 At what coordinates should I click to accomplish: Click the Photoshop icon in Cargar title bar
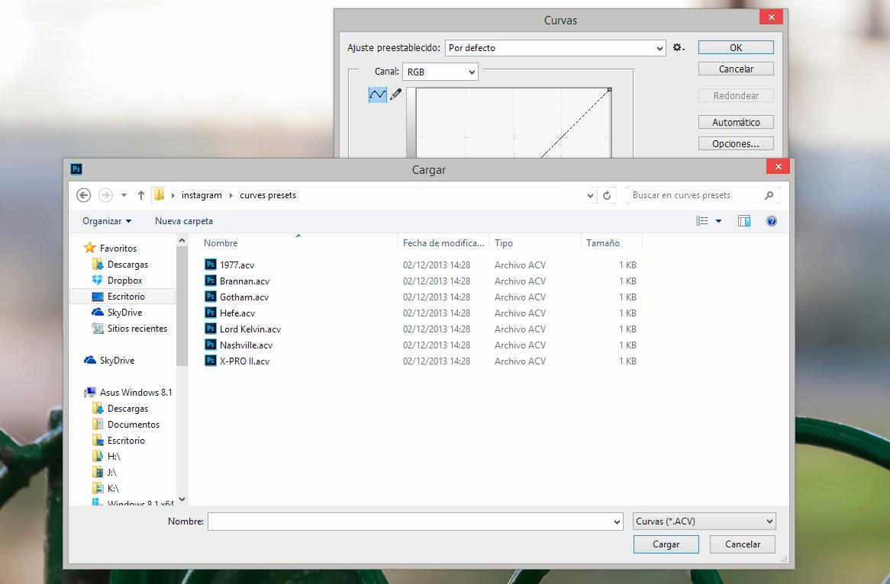click(x=76, y=169)
